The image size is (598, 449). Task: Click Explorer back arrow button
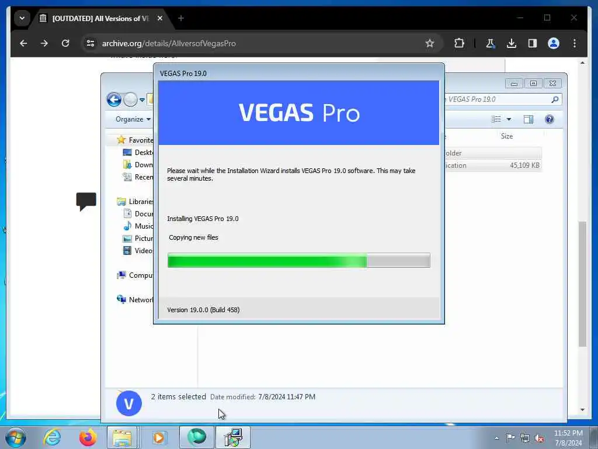(114, 99)
